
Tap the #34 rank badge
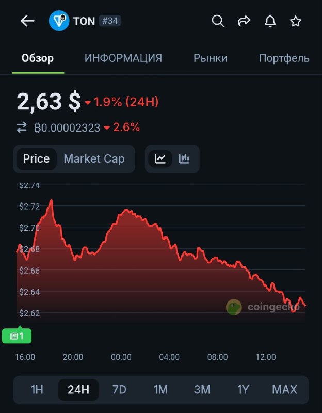point(110,21)
